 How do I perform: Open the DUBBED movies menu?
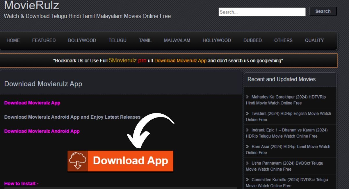[x=252, y=40]
